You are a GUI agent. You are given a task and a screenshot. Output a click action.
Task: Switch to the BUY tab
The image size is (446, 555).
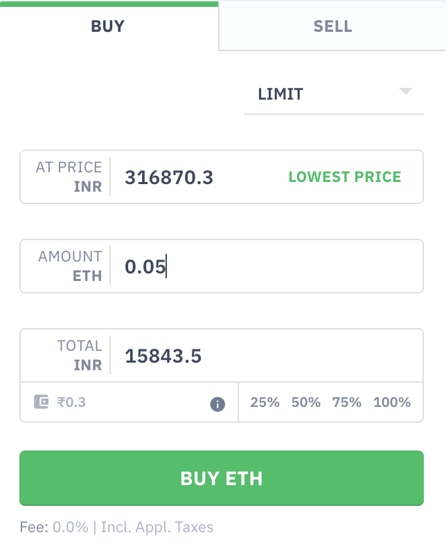108,27
